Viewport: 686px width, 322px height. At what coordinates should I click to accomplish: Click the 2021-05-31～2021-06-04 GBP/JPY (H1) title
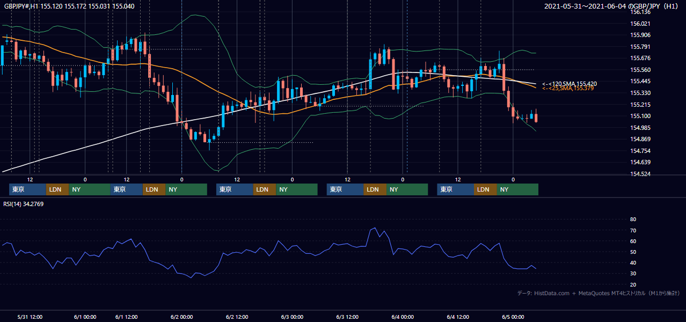pyautogui.click(x=612, y=6)
